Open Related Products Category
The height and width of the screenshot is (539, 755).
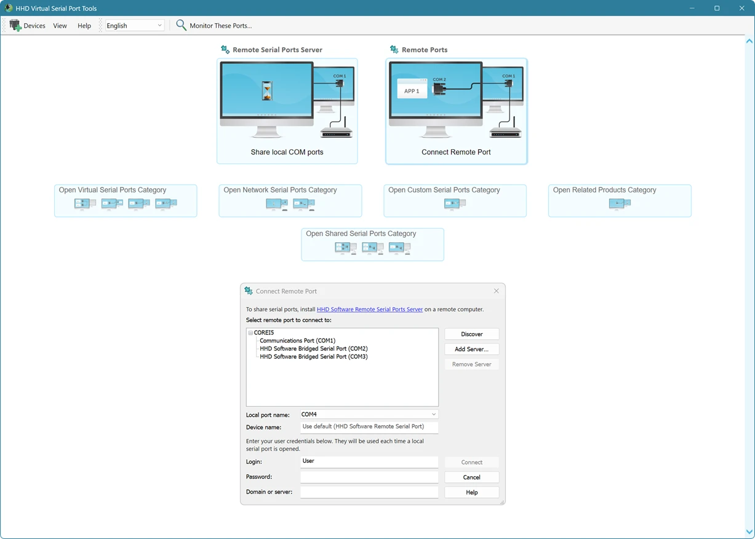620,200
